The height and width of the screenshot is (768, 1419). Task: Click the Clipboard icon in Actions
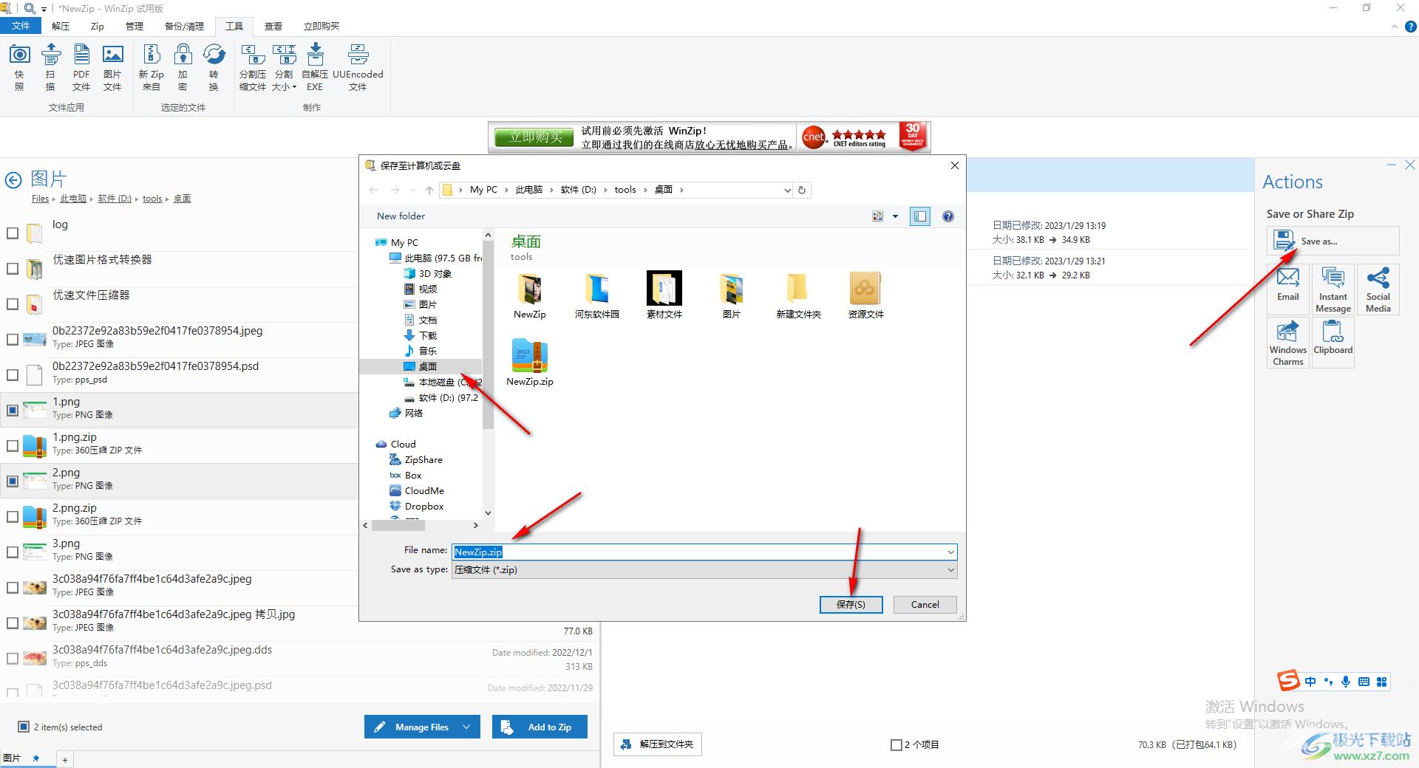pos(1333,343)
